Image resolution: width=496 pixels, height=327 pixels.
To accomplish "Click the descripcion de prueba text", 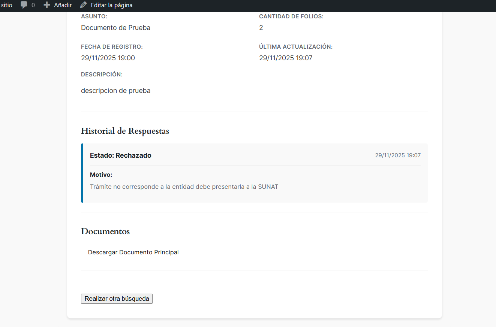I will pos(115,91).
